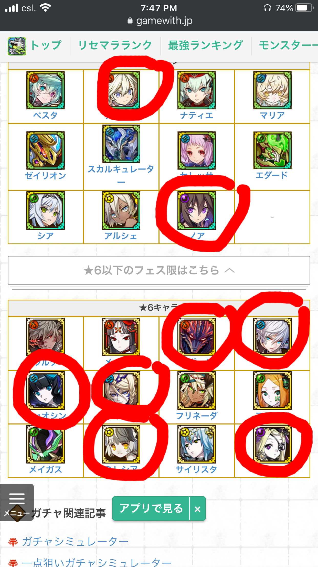Viewport: 318px width, 567px height.
Task: Tap the エダード character portrait
Action: pyautogui.click(x=272, y=150)
